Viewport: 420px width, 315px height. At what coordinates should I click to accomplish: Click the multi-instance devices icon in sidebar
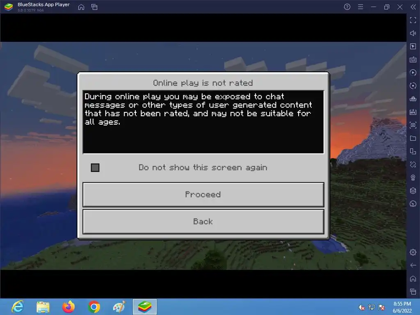pyautogui.click(x=413, y=151)
